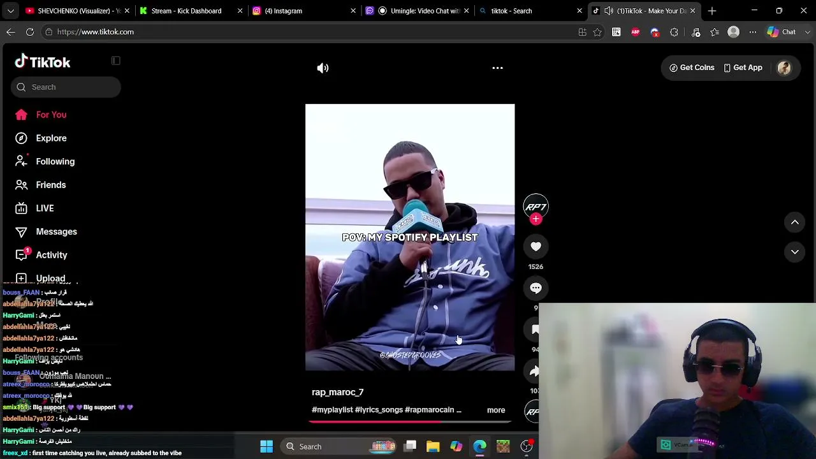The height and width of the screenshot is (459, 816).
Task: Open a new browser tab
Action: tap(712, 11)
